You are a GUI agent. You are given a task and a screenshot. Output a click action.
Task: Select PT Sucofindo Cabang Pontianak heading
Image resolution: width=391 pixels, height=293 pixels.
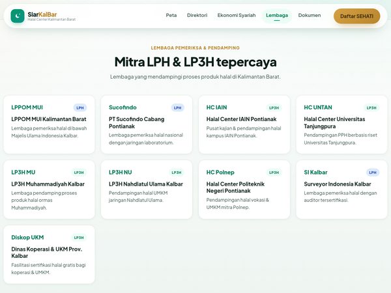pos(136,122)
